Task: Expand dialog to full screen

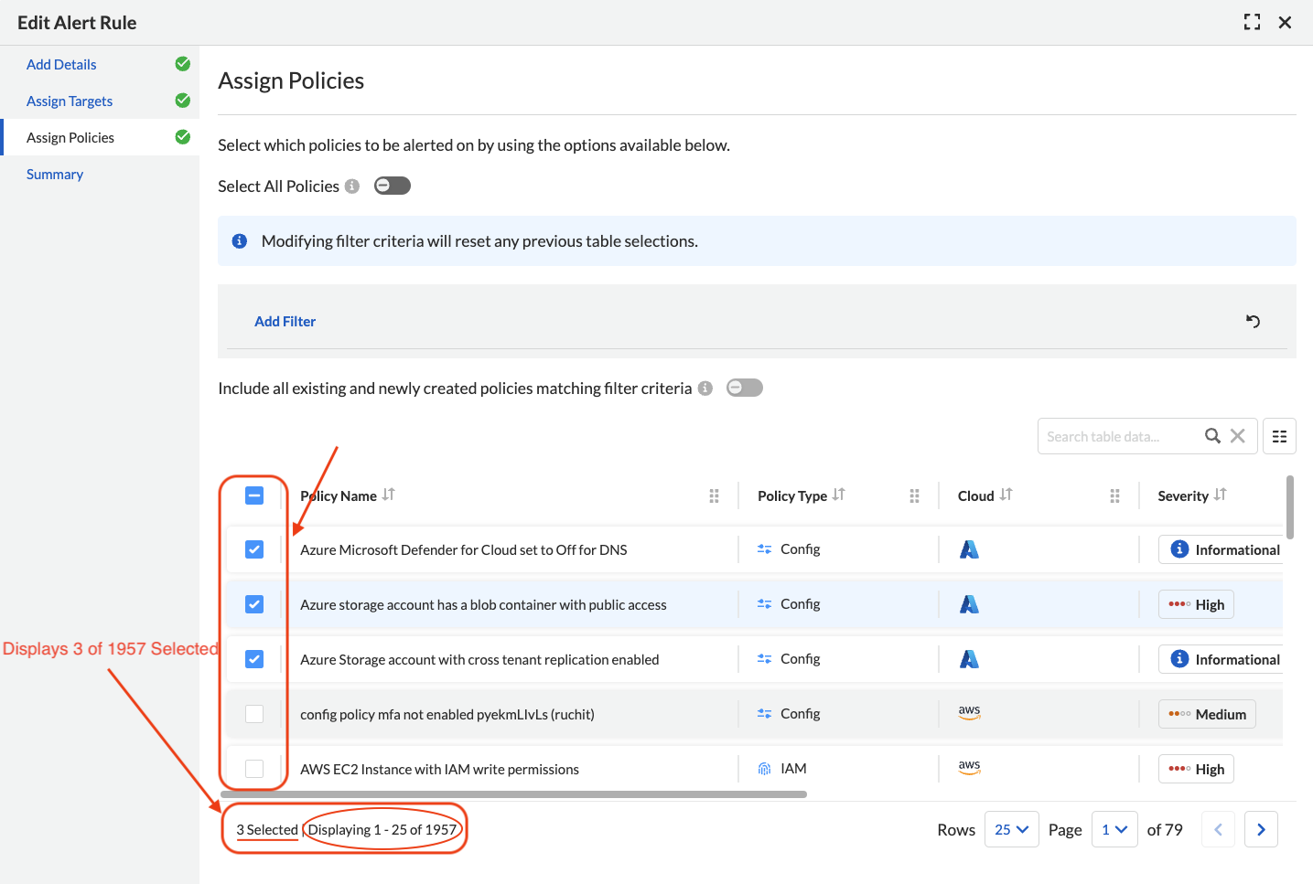Action: (1252, 22)
